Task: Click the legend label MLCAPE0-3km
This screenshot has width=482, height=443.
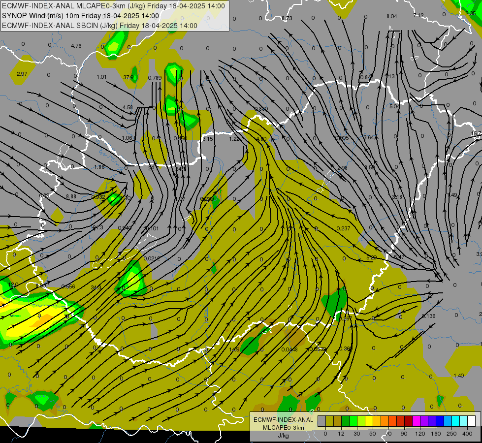Action: pyautogui.click(x=283, y=428)
